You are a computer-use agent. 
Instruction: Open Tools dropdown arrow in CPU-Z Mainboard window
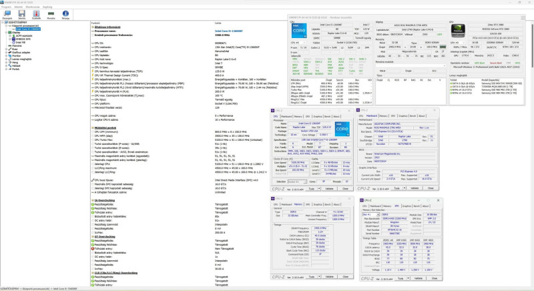click(405, 188)
